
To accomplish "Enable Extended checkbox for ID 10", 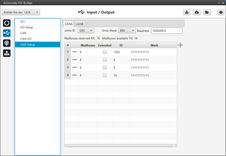I will [x=105, y=75].
